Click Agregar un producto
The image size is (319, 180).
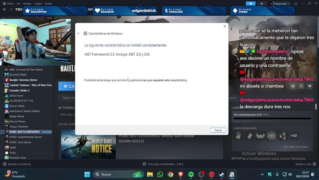[x=17, y=164]
